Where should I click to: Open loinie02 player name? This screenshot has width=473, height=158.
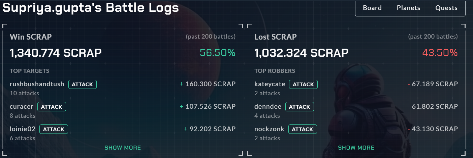tap(23, 129)
